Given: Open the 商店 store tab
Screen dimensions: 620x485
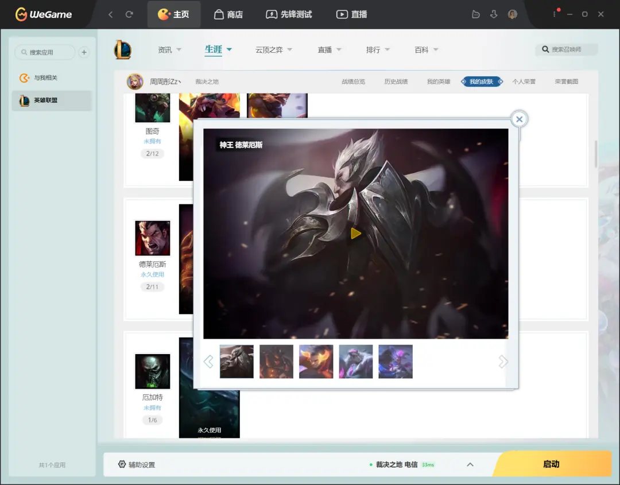Looking at the screenshot, I should coord(228,14).
